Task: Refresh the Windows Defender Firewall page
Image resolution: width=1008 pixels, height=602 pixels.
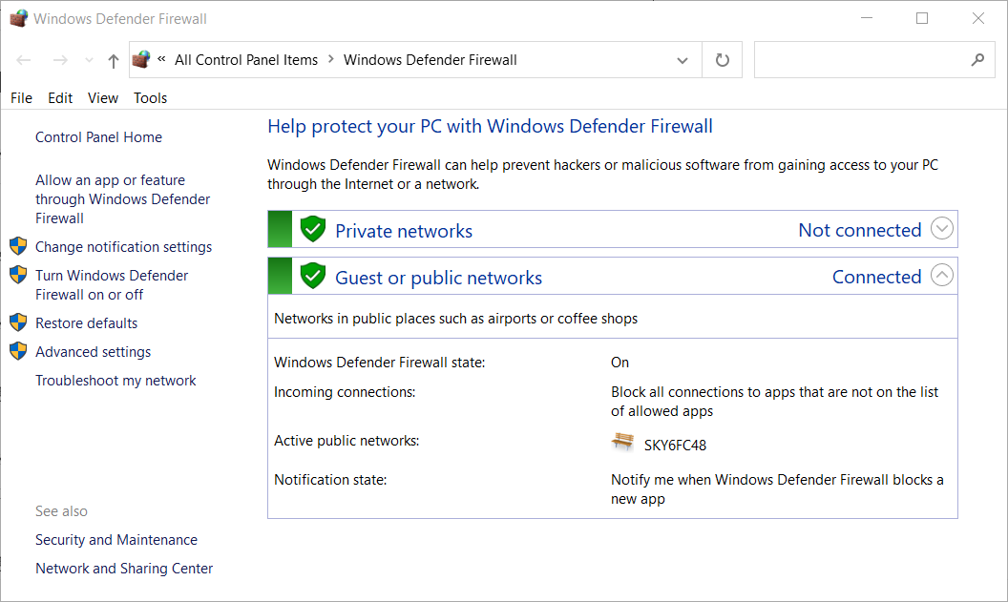Action: pyautogui.click(x=722, y=60)
